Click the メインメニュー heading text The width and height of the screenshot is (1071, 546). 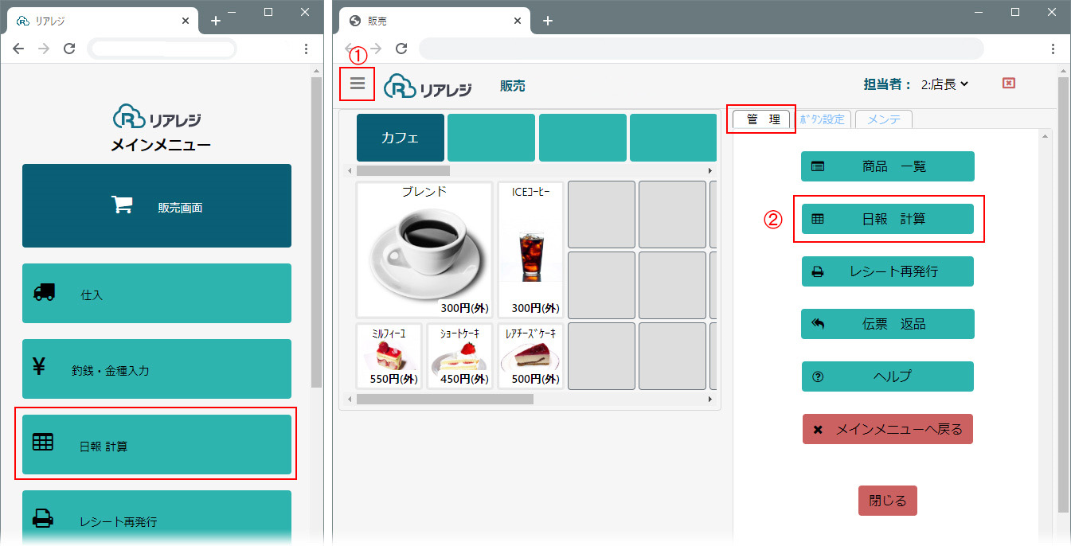coord(161,145)
